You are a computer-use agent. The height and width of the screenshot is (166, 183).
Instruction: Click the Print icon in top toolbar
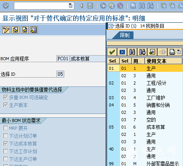point(133,6)
